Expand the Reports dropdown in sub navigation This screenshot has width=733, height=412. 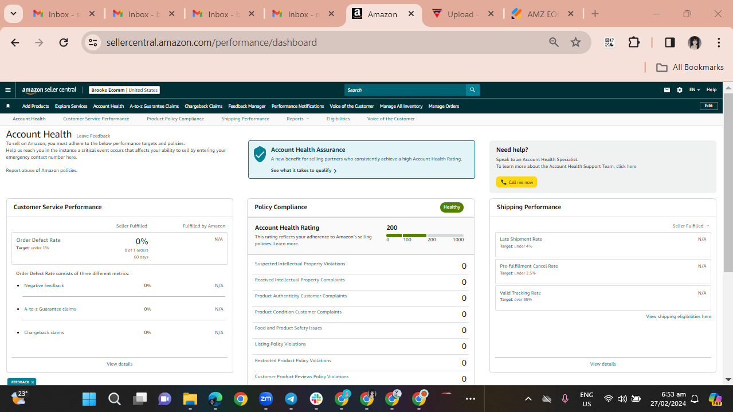point(297,119)
